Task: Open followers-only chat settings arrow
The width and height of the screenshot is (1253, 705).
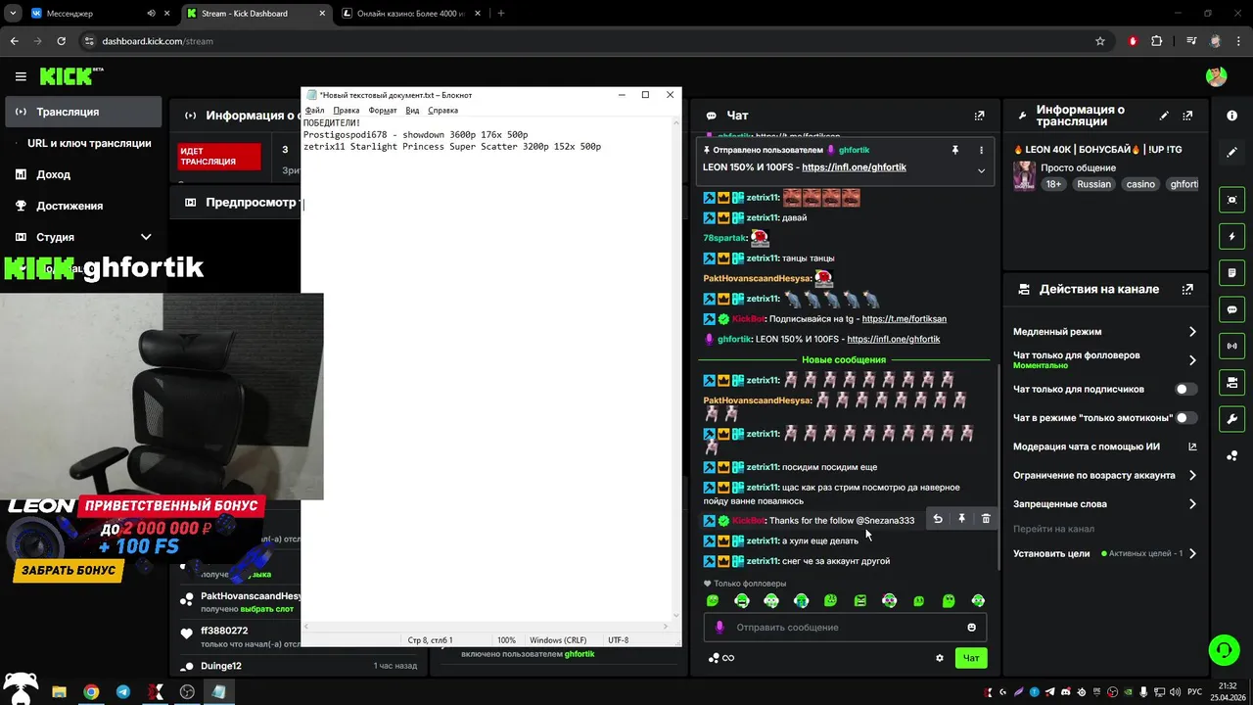Action: pos(1192,360)
